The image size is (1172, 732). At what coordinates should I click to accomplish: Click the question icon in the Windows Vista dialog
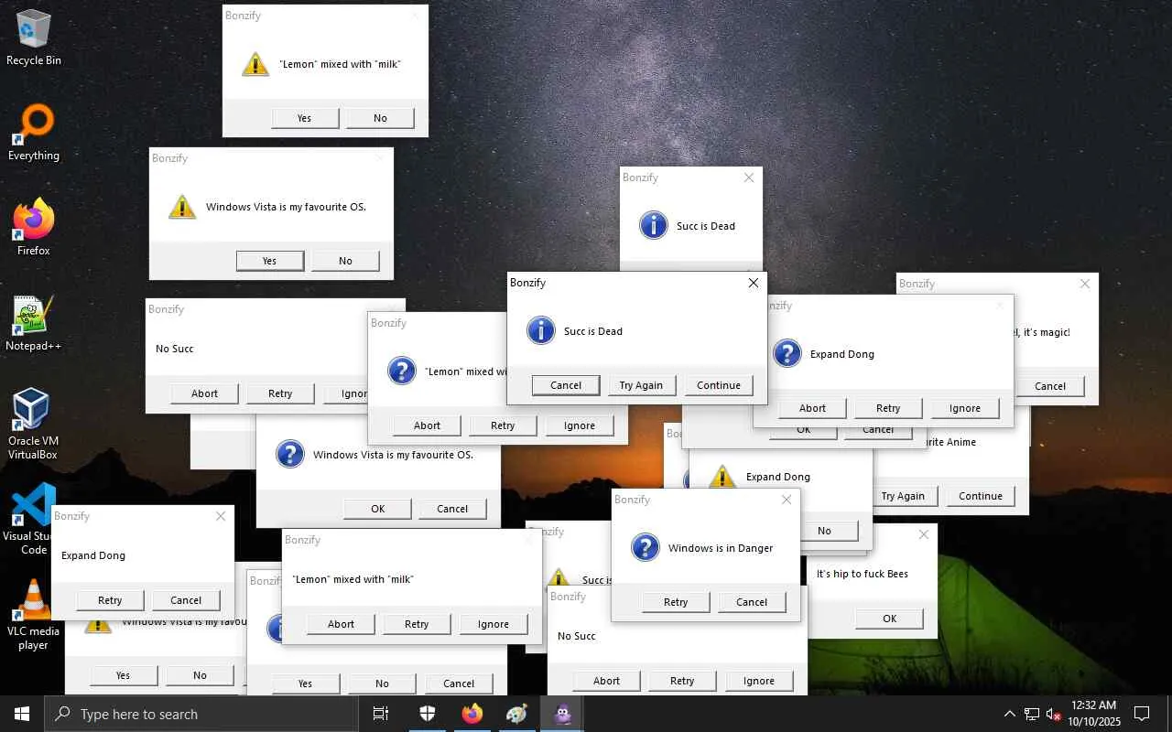(x=290, y=454)
